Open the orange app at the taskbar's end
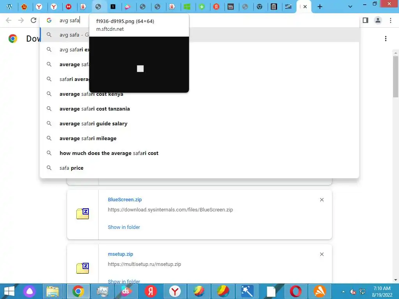399x299 pixels. point(320,291)
